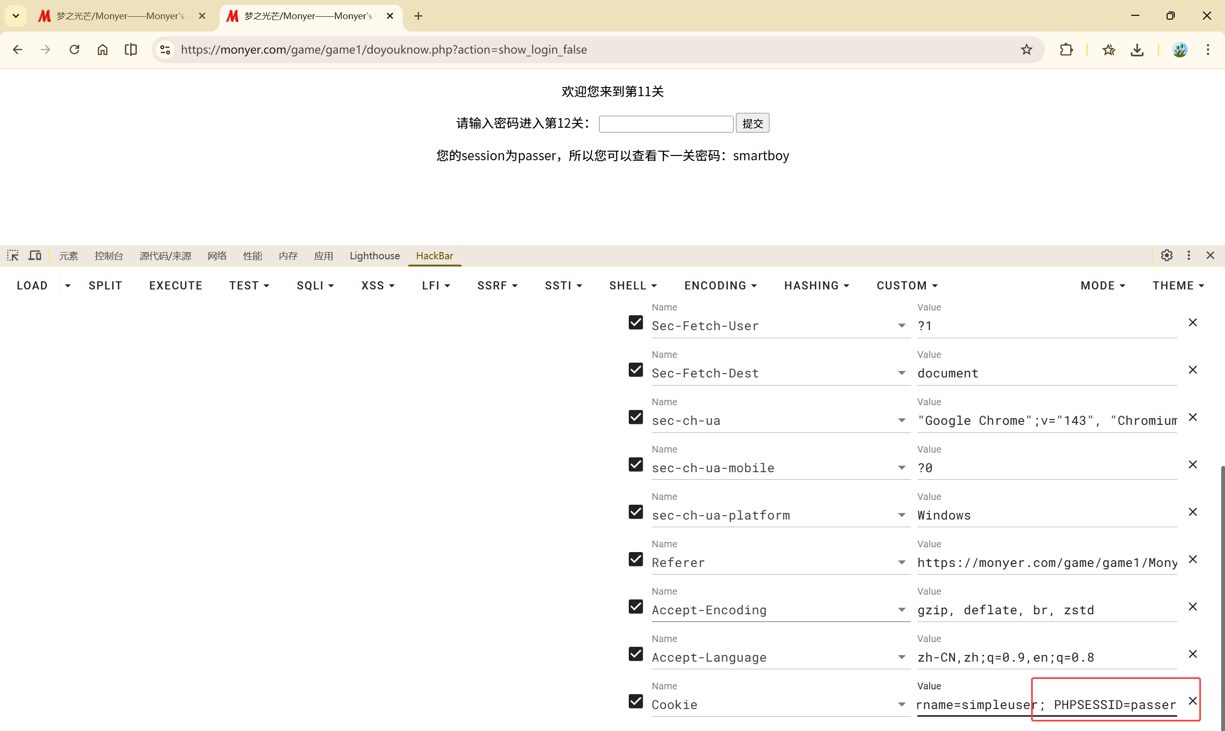The height and width of the screenshot is (731, 1225).
Task: Open the downloads icon in toolbar
Action: pos(1137,49)
